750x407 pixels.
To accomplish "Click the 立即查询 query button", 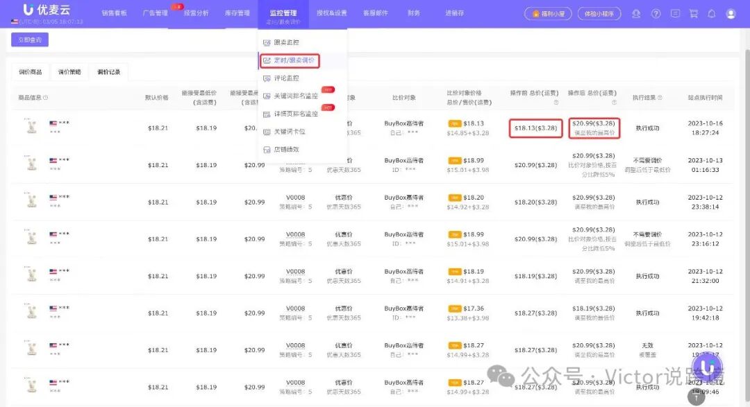I will point(29,40).
